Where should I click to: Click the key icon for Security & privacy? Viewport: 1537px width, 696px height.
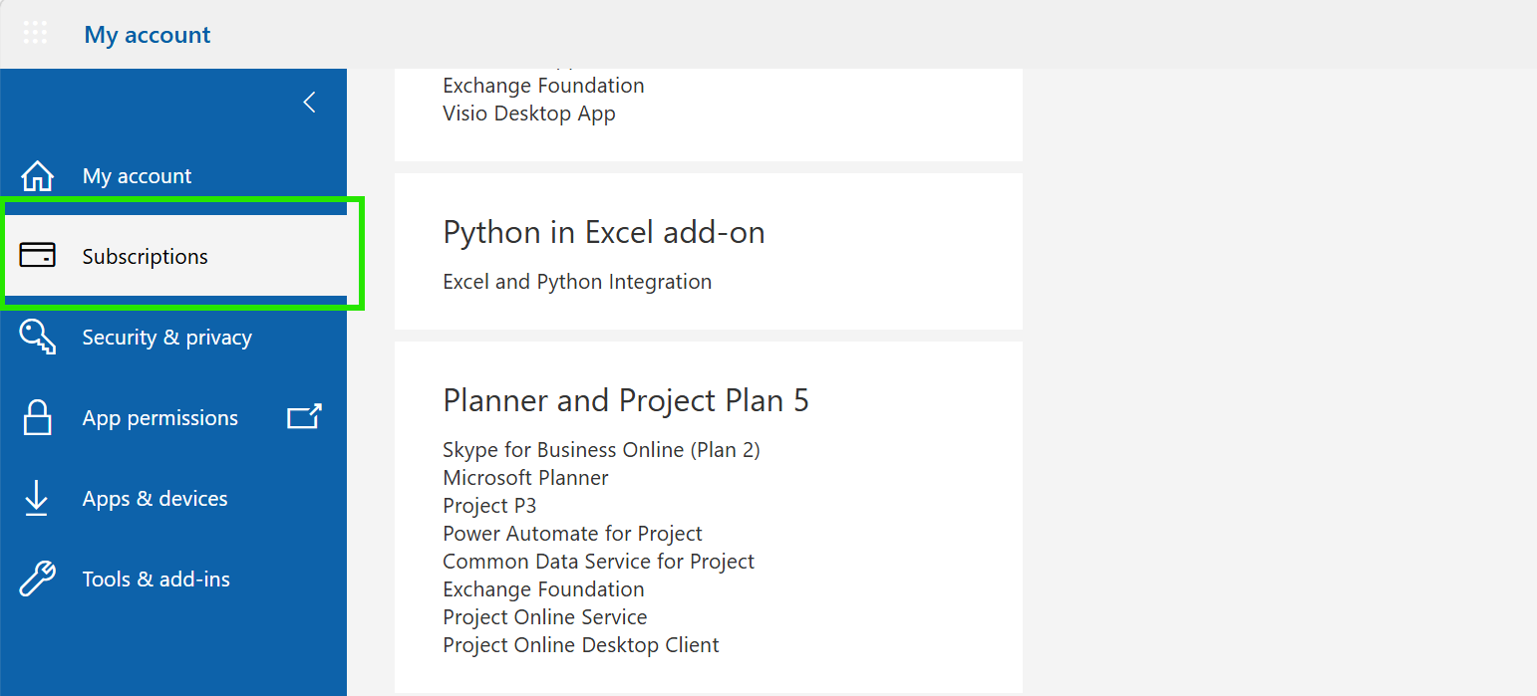tap(38, 337)
